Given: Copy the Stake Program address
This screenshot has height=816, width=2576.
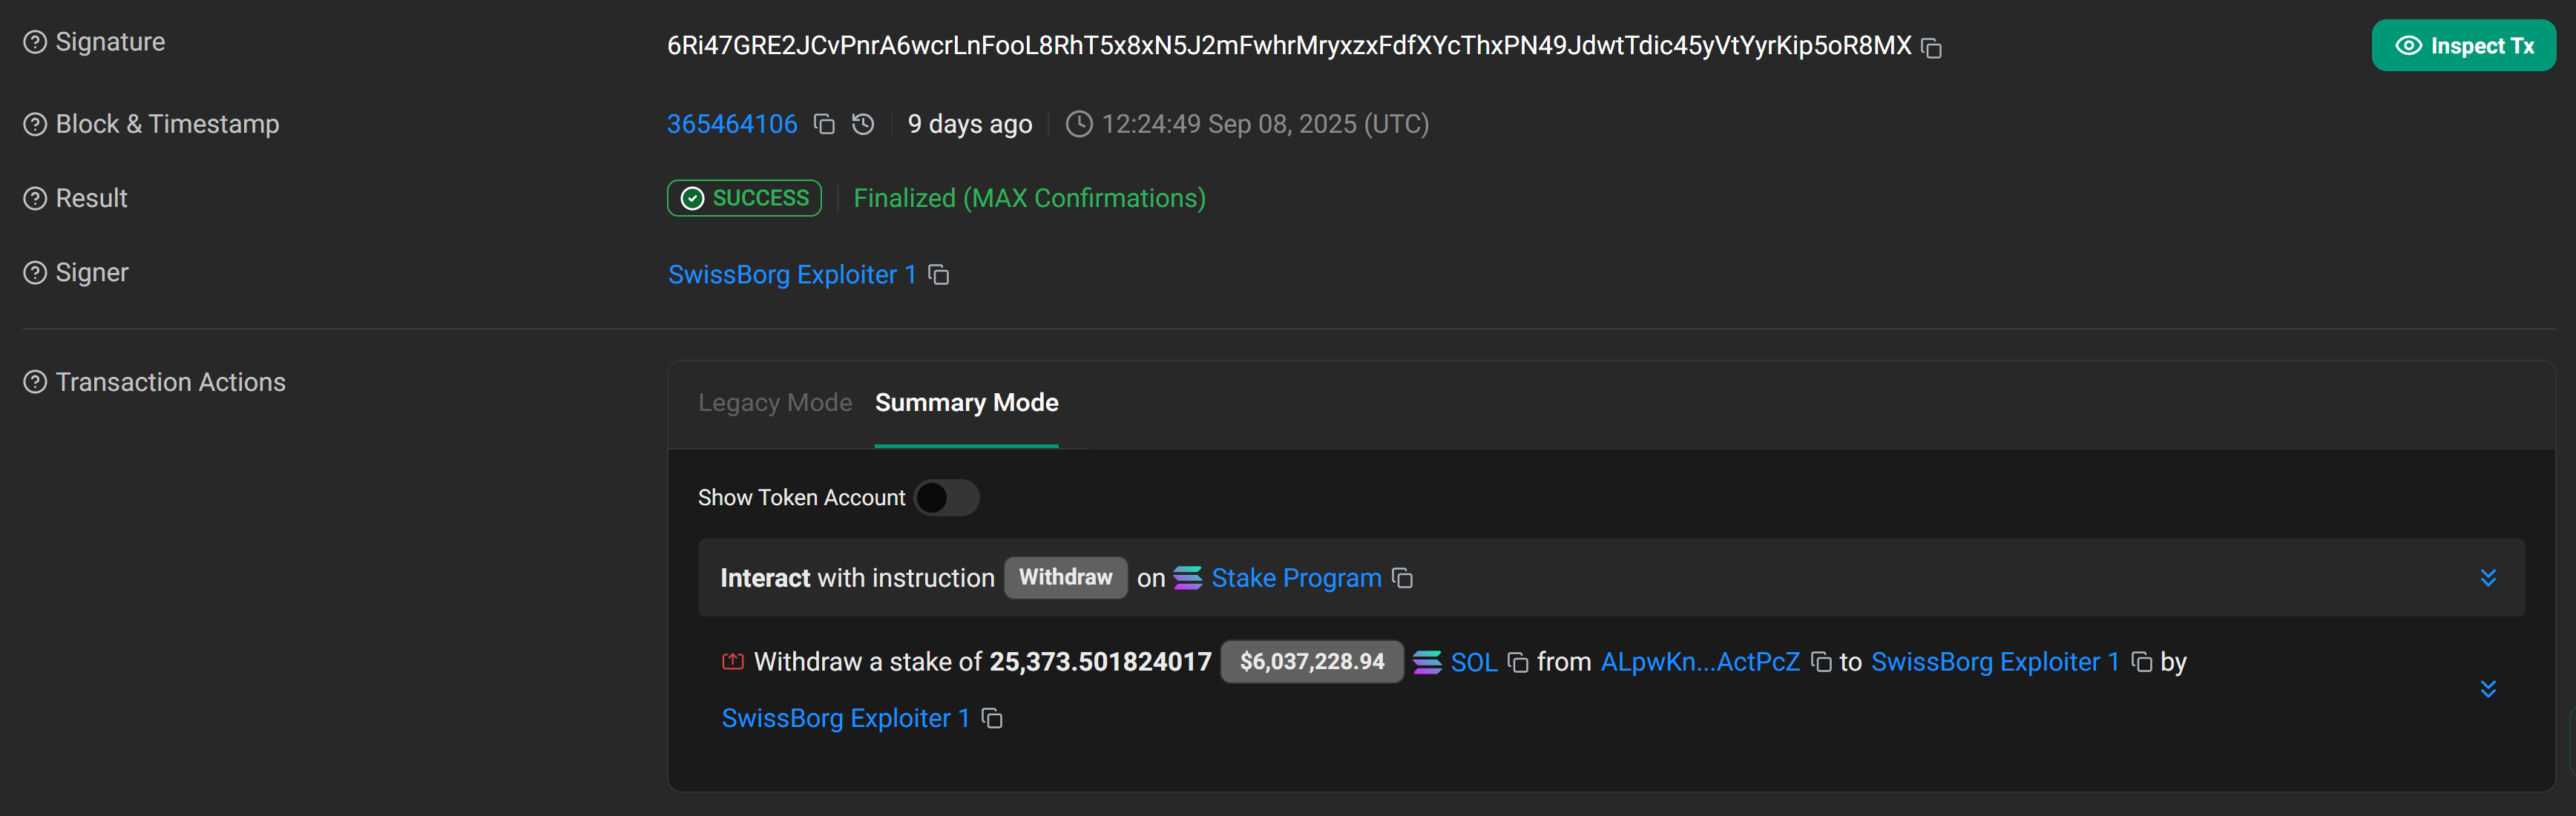Looking at the screenshot, I should pyautogui.click(x=1403, y=578).
